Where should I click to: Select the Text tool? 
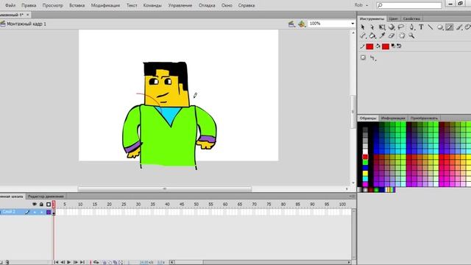pos(421,27)
